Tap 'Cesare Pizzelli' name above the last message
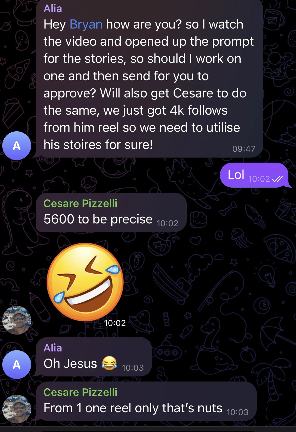296x432 pixels. 80,392
